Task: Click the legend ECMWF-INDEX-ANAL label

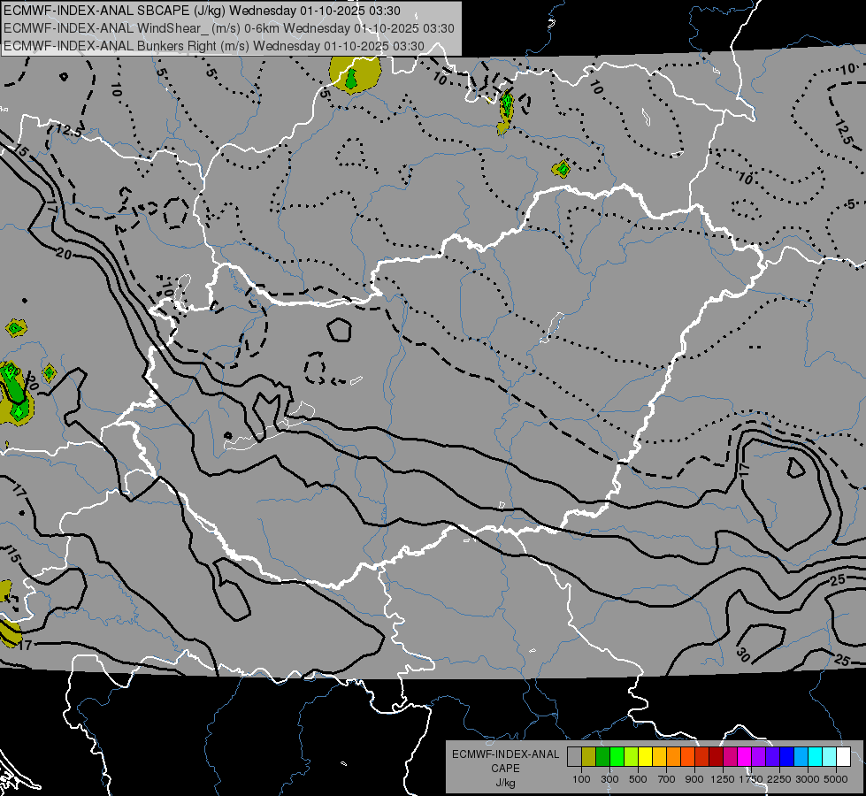Action: pyautogui.click(x=505, y=754)
